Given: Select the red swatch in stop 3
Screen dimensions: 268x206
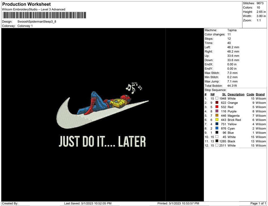Looking at the screenshot, I should (217, 107).
